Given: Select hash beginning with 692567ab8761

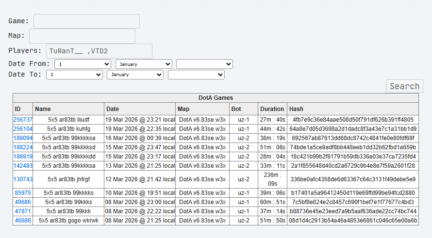Looking at the screenshot, I should pyautogui.click(x=353, y=138).
